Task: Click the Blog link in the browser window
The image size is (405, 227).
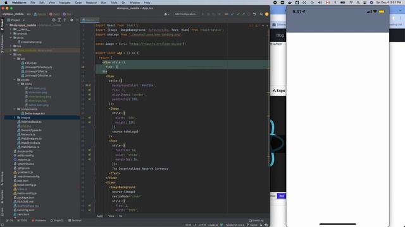Action: (x=280, y=35)
